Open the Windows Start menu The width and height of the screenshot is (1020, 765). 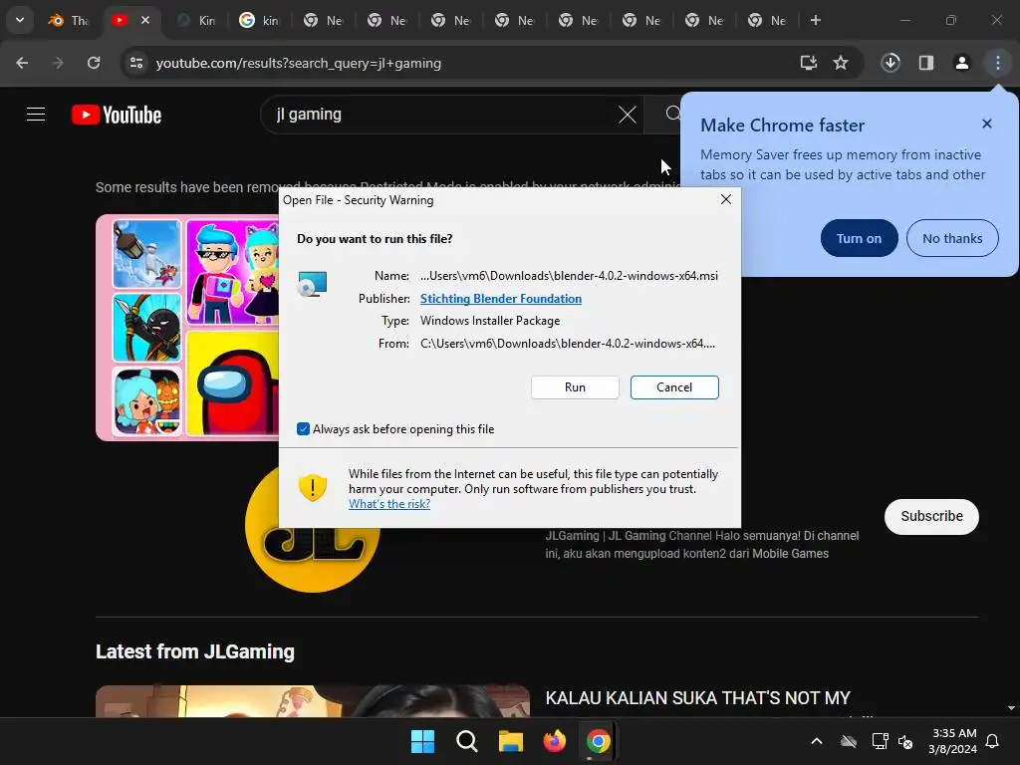coord(422,741)
